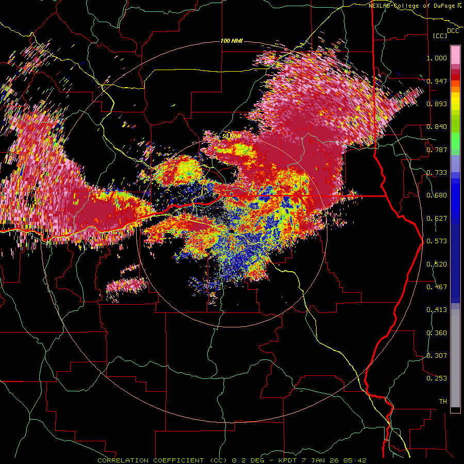Click the 0.840 legend value
This screenshot has height=464, width=464.
tap(437, 127)
